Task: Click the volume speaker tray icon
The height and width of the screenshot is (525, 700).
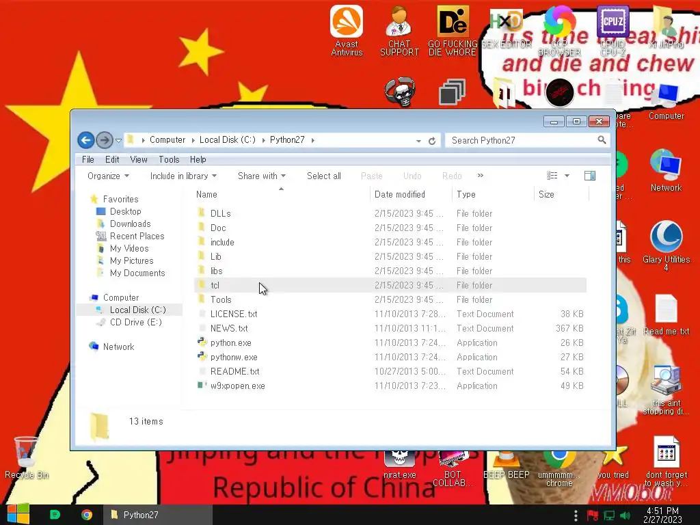Action: click(625, 515)
